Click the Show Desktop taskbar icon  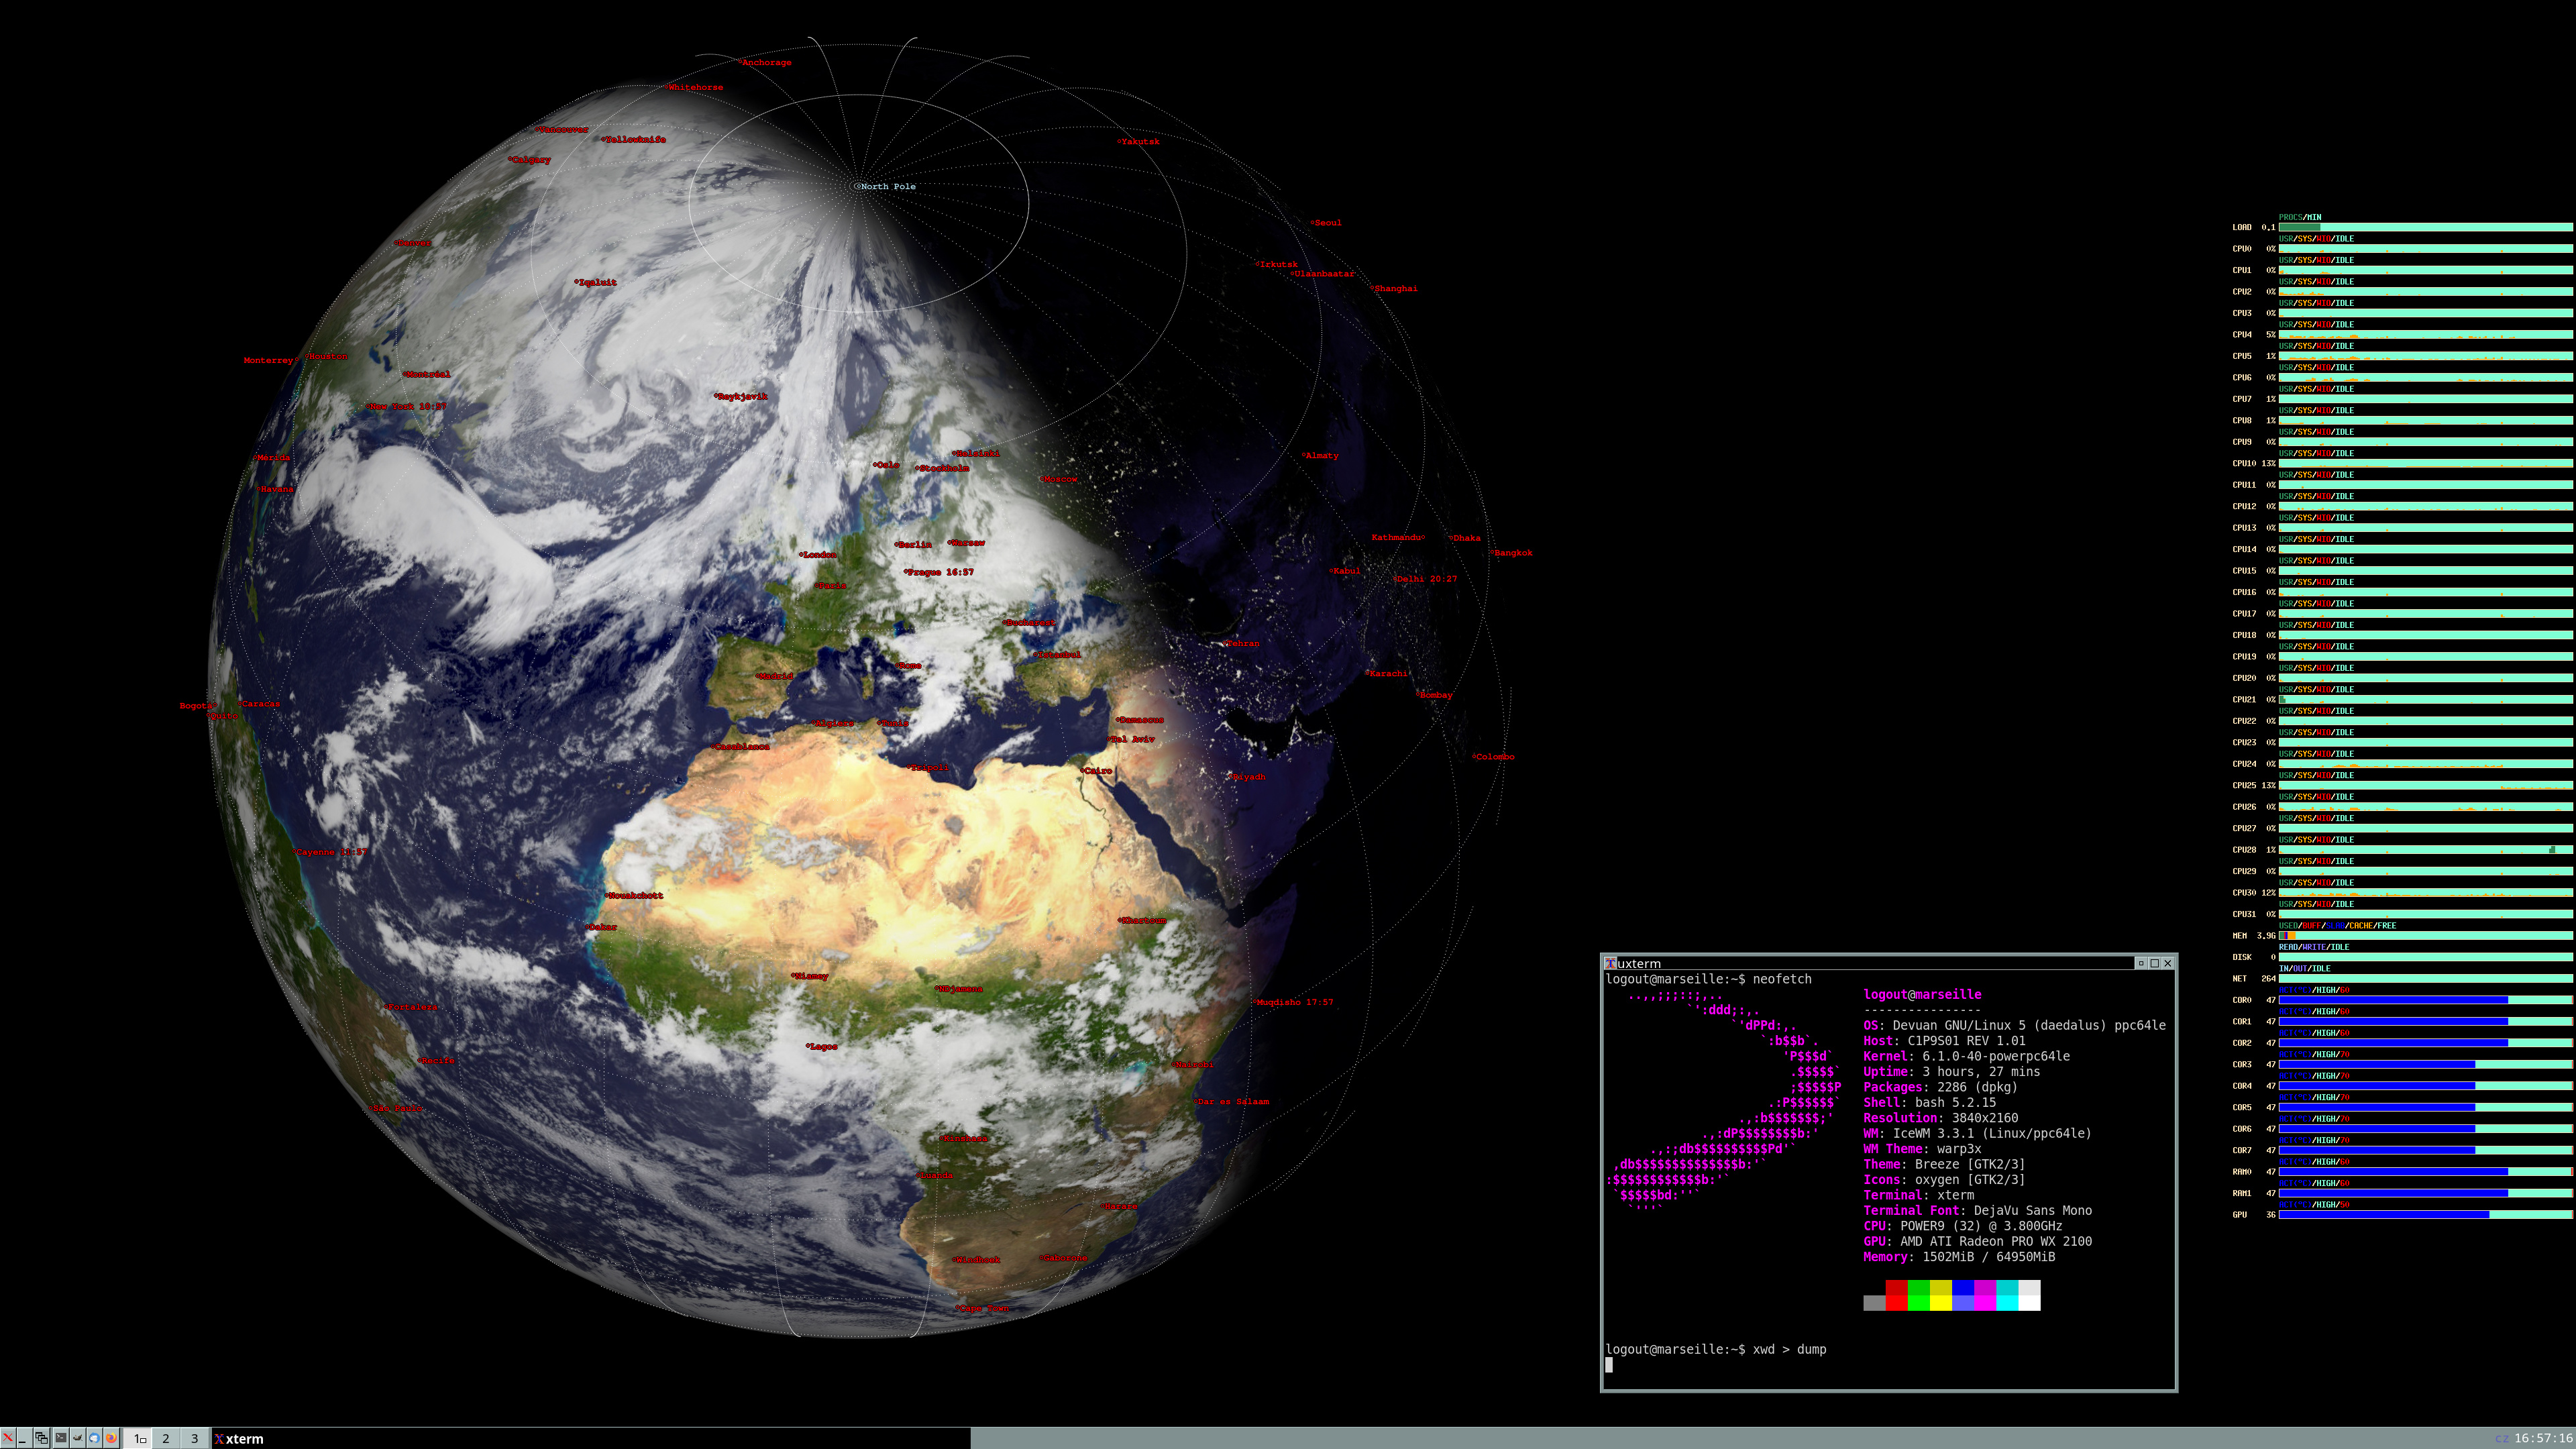24,1439
